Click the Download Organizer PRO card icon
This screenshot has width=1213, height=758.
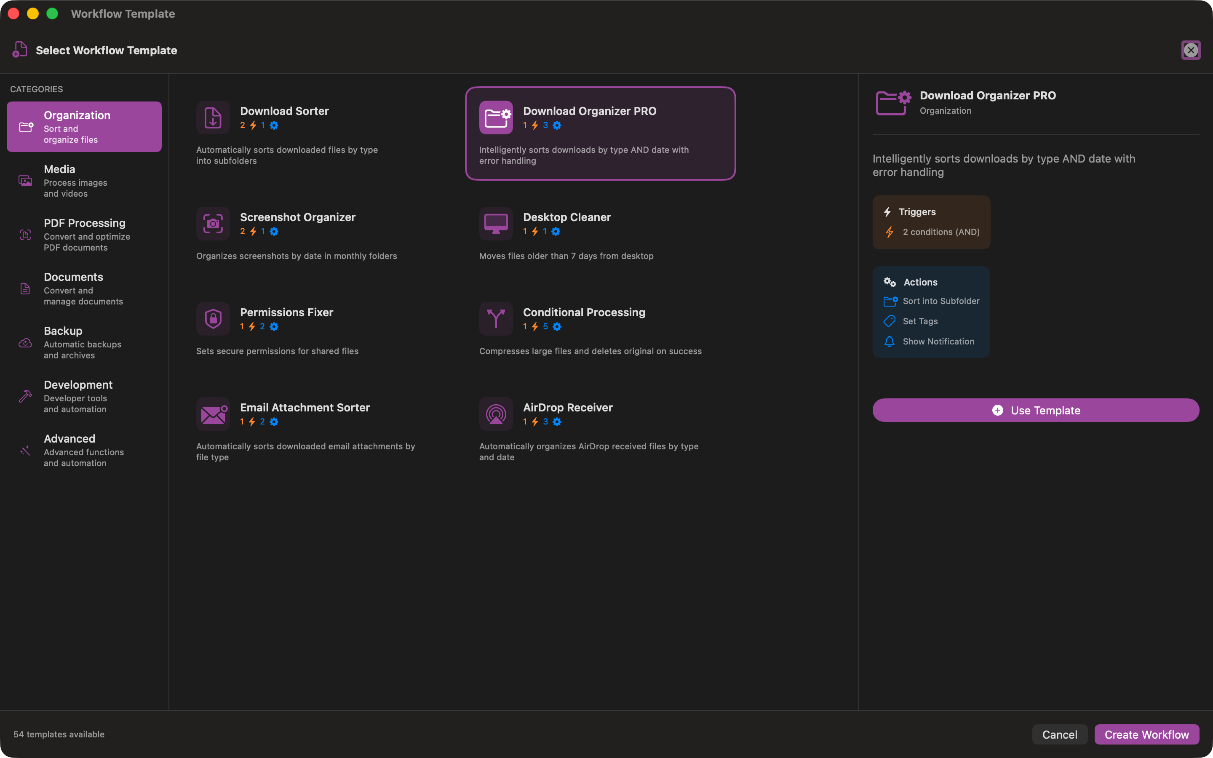[x=496, y=118]
